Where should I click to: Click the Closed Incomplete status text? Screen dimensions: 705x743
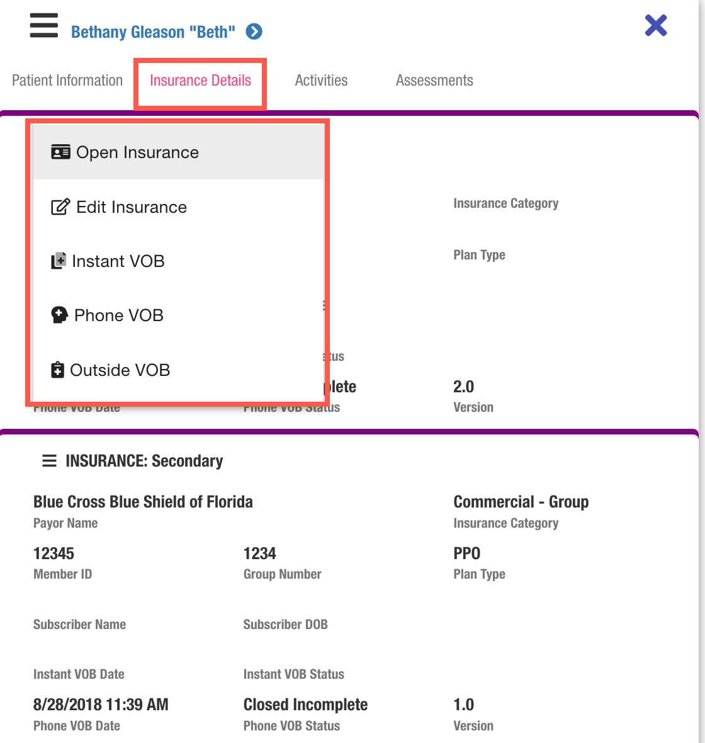click(305, 705)
